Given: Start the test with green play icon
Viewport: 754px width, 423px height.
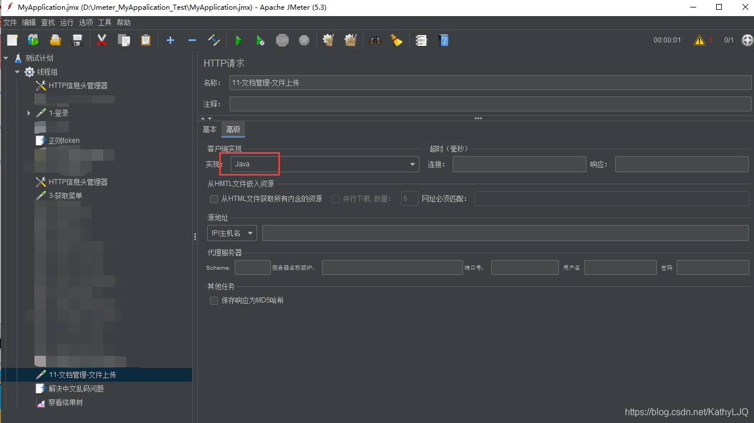Looking at the screenshot, I should [239, 40].
